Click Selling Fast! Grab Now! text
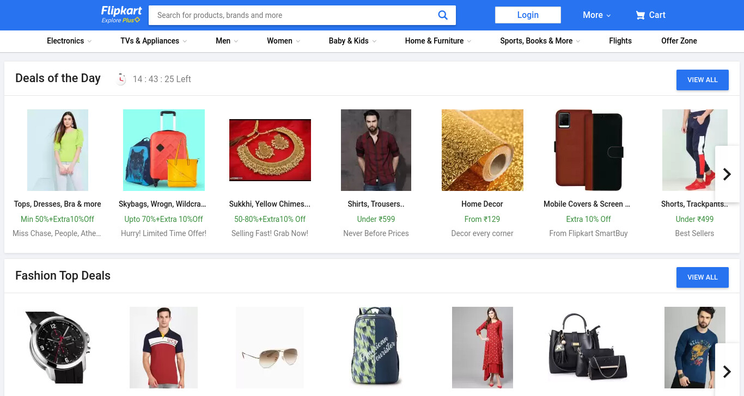The image size is (744, 396). [270, 233]
